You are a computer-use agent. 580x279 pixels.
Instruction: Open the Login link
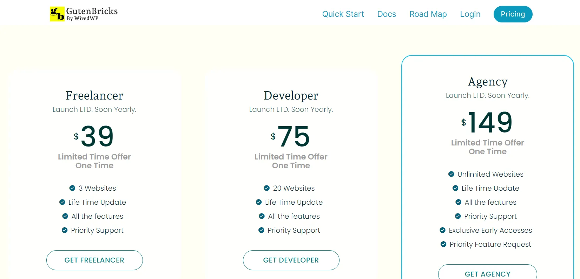[470, 14]
